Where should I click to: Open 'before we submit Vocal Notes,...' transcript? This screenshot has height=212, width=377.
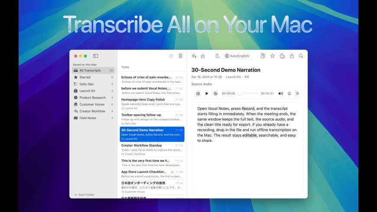coord(152,90)
